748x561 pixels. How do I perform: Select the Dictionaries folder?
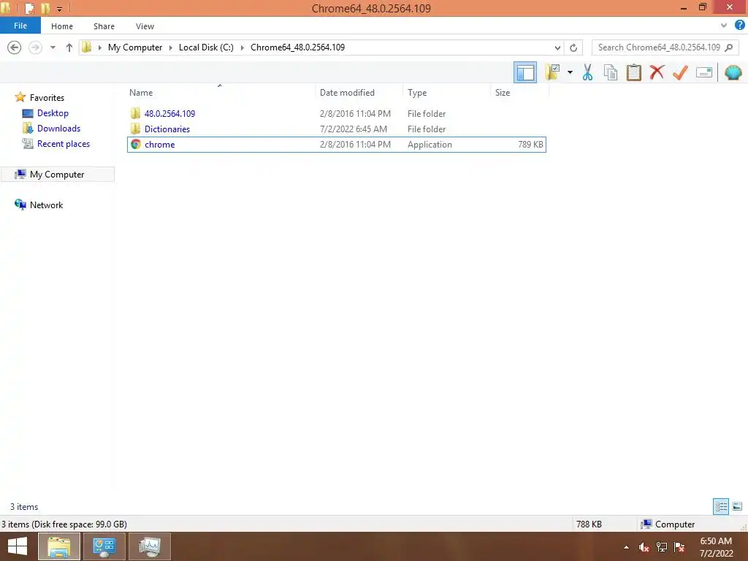(x=167, y=129)
